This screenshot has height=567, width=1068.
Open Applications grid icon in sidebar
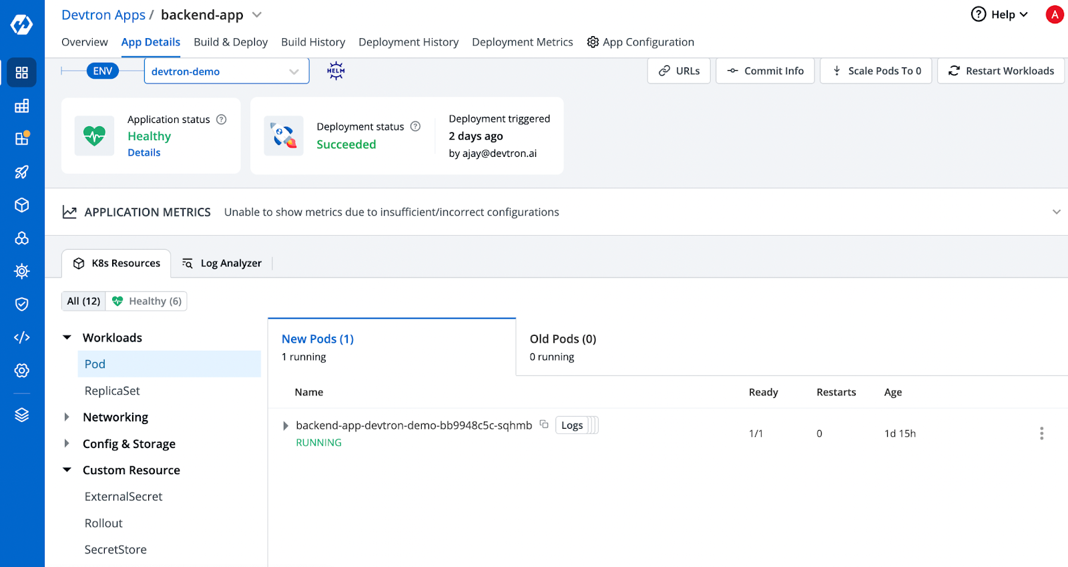click(21, 73)
